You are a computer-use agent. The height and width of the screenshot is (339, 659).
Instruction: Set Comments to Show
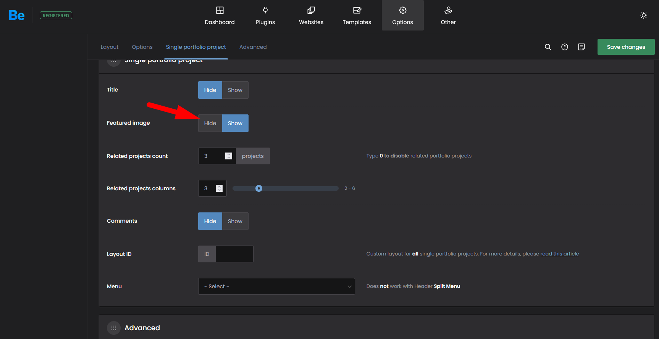tap(235, 221)
